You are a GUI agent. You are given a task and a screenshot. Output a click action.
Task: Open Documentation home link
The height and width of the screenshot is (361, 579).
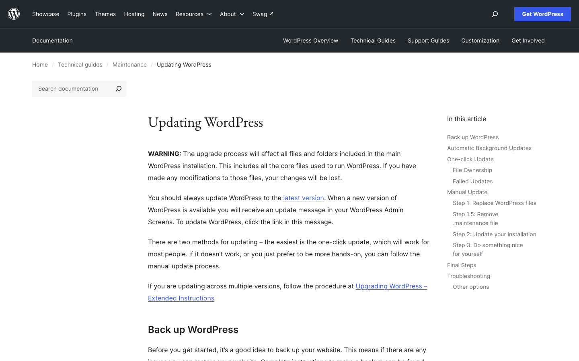(52, 41)
